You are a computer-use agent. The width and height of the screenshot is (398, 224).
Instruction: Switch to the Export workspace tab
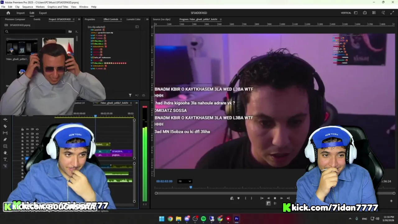[43, 13]
